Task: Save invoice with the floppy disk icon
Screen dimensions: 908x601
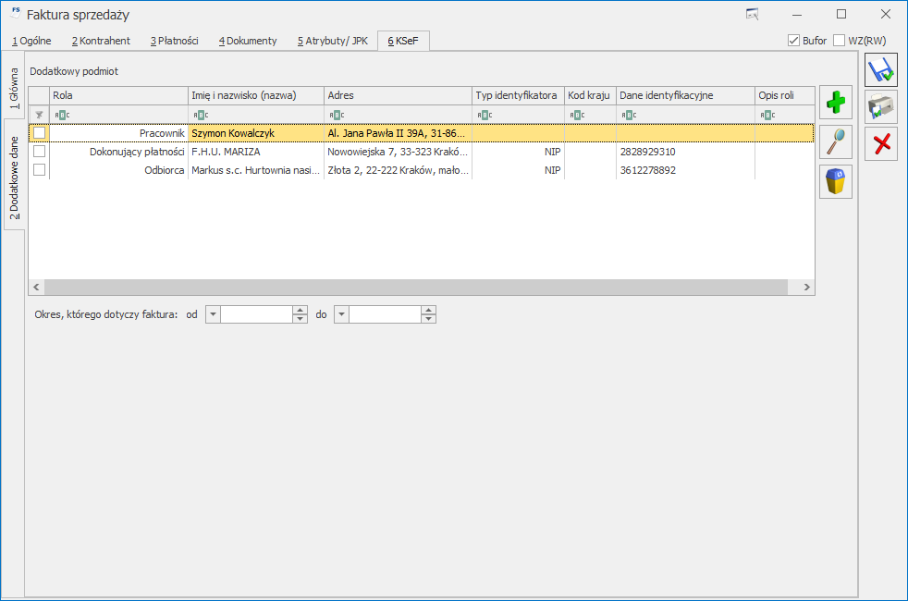Action: pyautogui.click(x=881, y=70)
